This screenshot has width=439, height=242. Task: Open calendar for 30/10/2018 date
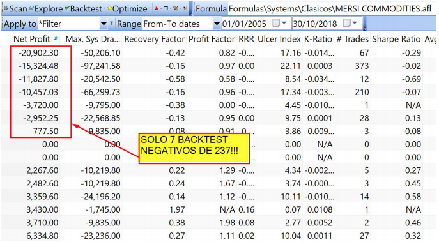pos(350,23)
